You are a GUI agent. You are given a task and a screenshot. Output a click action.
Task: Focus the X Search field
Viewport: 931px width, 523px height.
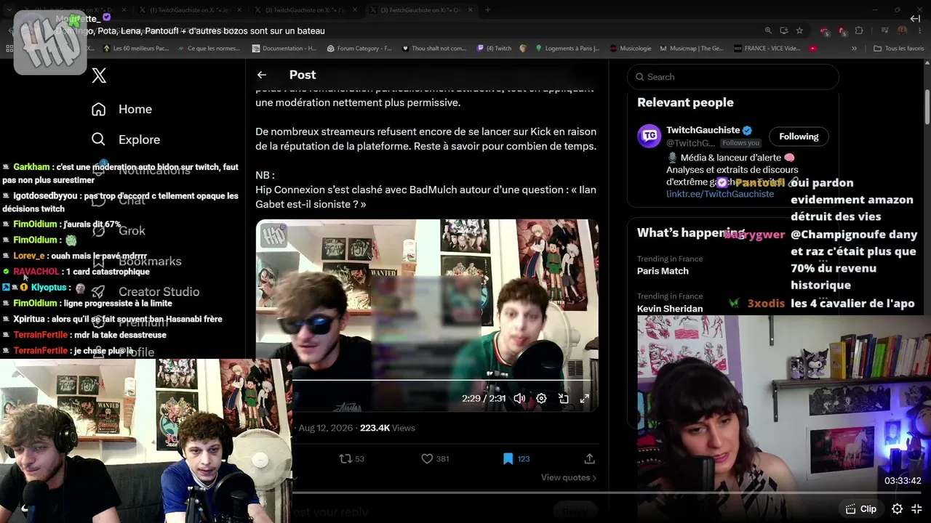click(733, 77)
